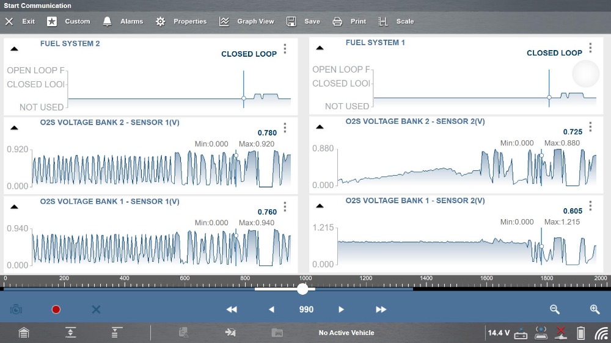Click the camera snapshot icon

click(16, 309)
